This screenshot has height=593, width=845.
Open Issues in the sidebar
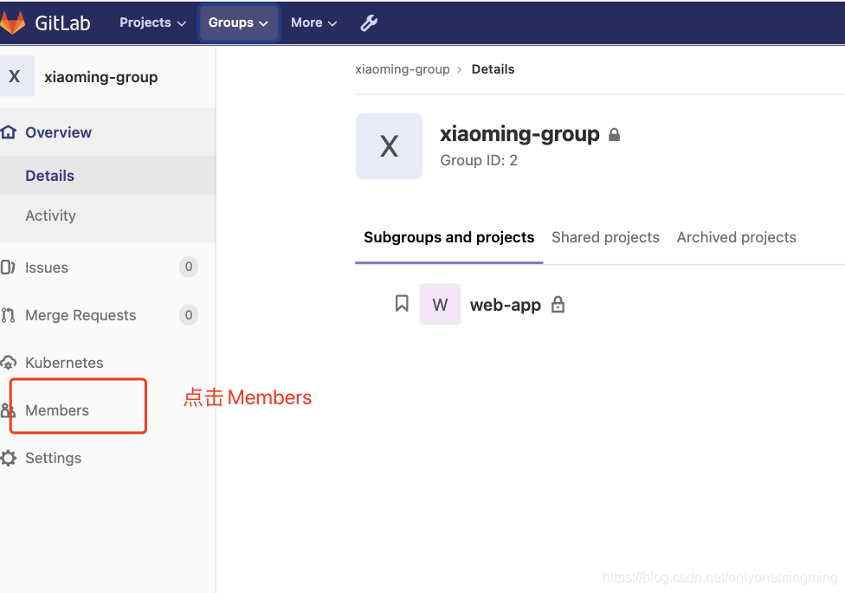coord(107,267)
